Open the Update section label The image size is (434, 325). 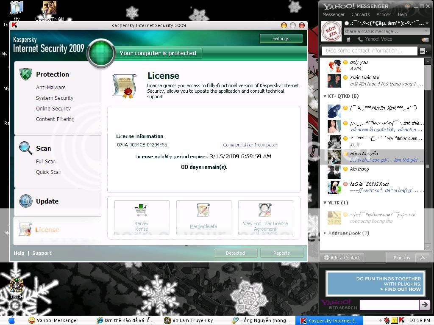[47, 201]
